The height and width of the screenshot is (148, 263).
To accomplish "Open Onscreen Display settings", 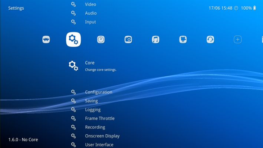I will [x=102, y=136].
